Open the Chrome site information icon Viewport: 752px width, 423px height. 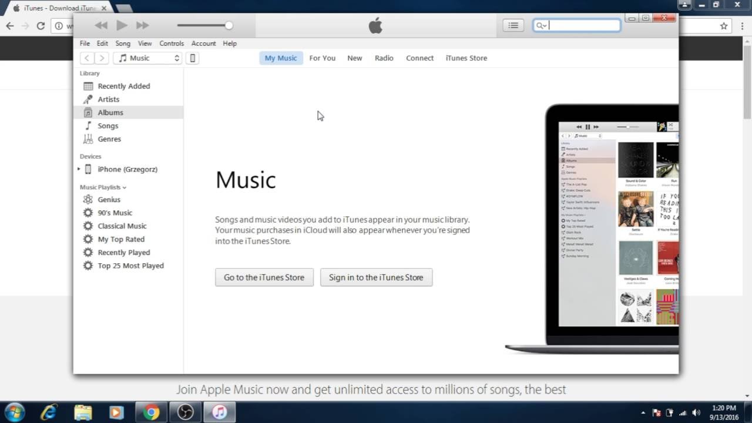coord(59,26)
